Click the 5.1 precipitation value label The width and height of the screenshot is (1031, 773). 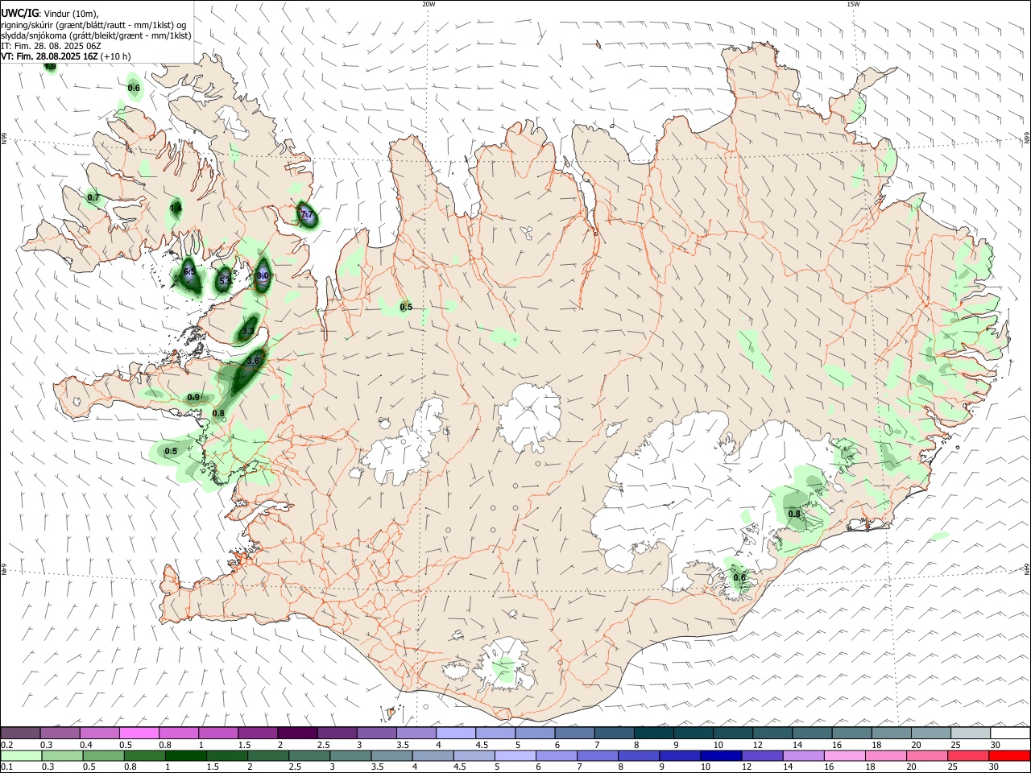pyautogui.click(x=225, y=282)
